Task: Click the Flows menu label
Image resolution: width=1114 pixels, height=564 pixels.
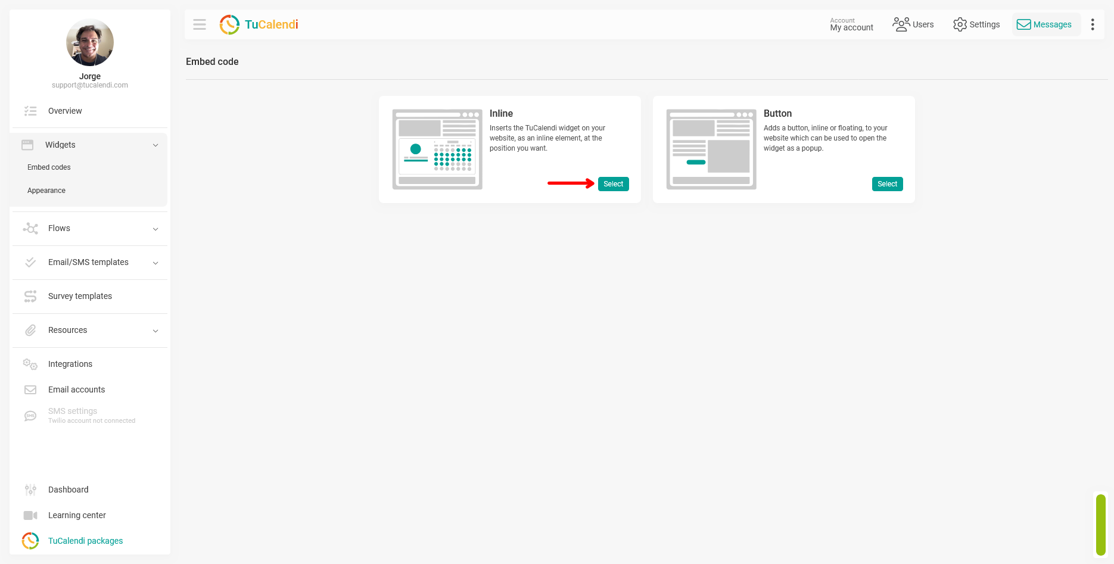Action: click(x=59, y=228)
